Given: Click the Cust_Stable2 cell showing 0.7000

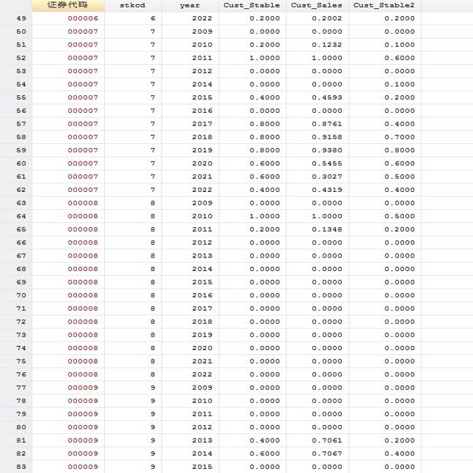Looking at the screenshot, I should (399, 137).
